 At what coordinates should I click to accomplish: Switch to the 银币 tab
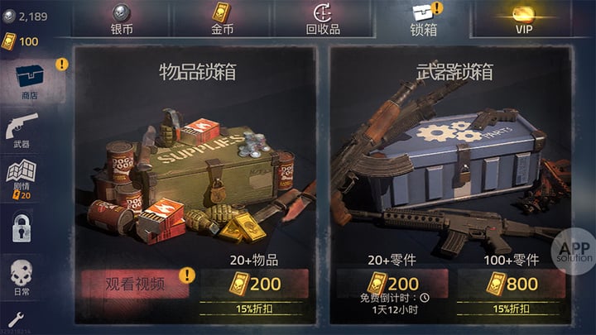122,19
